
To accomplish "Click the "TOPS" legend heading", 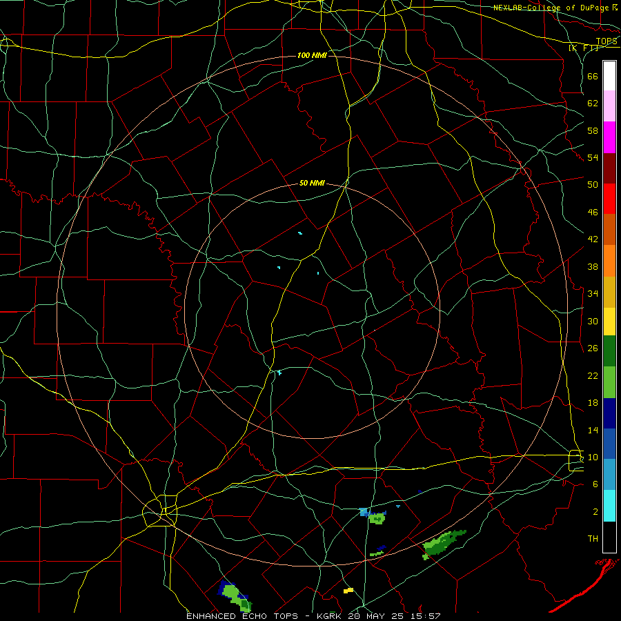I will (x=607, y=41).
